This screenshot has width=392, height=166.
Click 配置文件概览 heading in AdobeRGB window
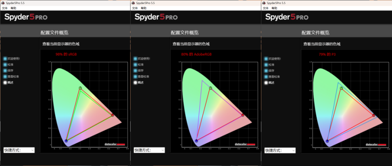click(x=185, y=33)
